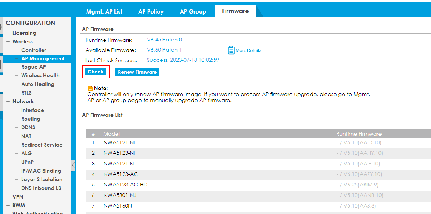The image size is (431, 214).
Task: Click the yellow Note icon
Action: 90,88
